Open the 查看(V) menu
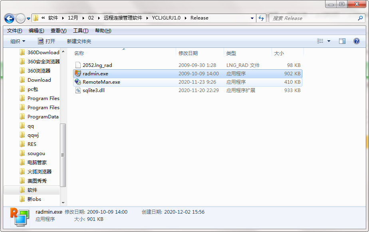Viewport: 369px width, 232px height. (x=58, y=31)
